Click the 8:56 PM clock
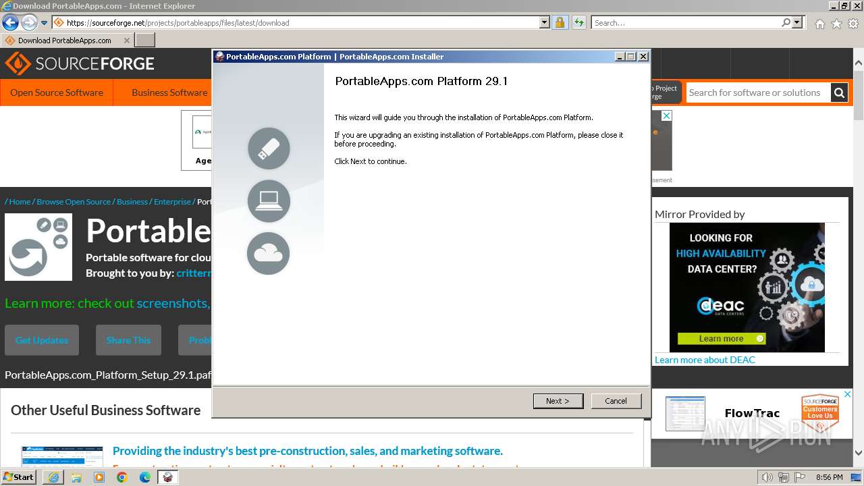 tap(830, 477)
